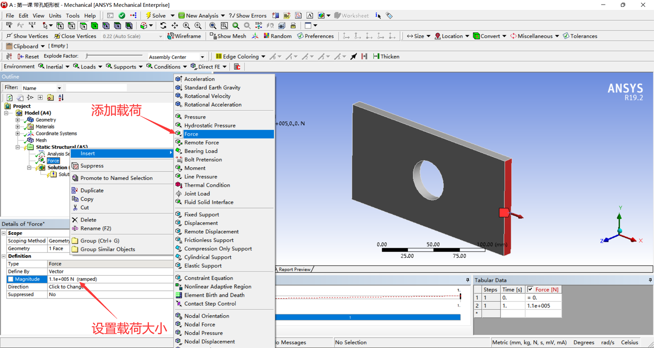Toggle the Force [N] checkbox in Tabular Data

tap(530, 289)
